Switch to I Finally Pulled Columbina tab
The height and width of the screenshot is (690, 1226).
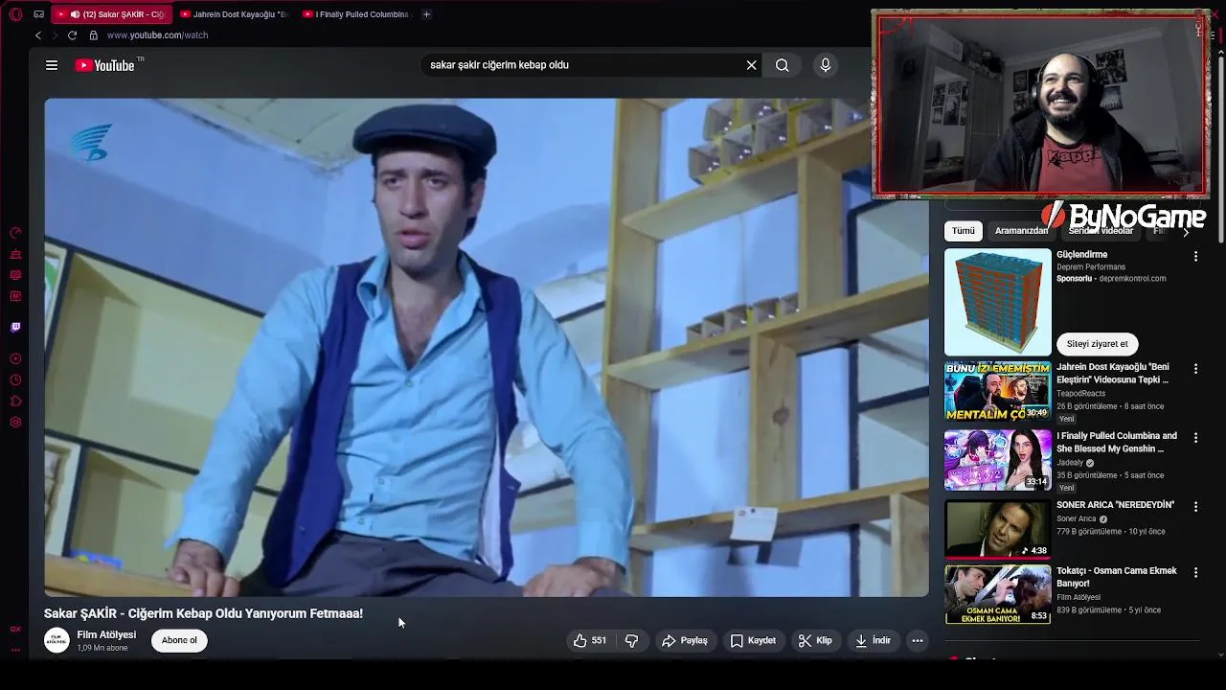coord(356,14)
